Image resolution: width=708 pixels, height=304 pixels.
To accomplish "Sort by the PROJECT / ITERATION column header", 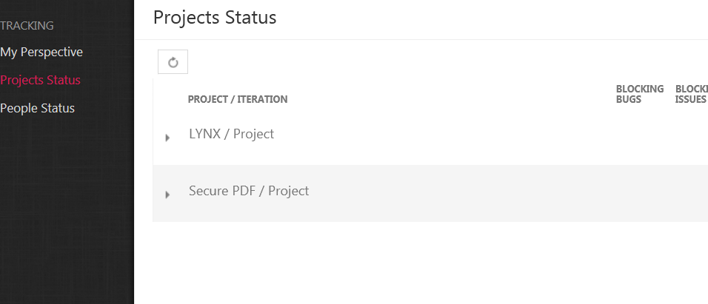I will [x=238, y=99].
